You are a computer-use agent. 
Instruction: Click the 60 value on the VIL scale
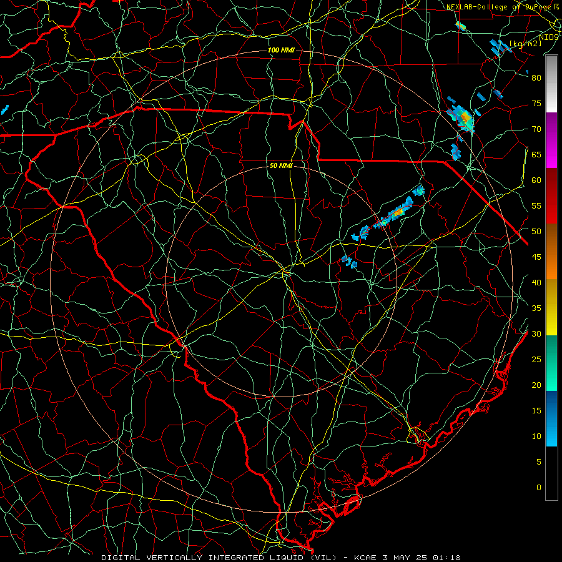[x=536, y=180]
